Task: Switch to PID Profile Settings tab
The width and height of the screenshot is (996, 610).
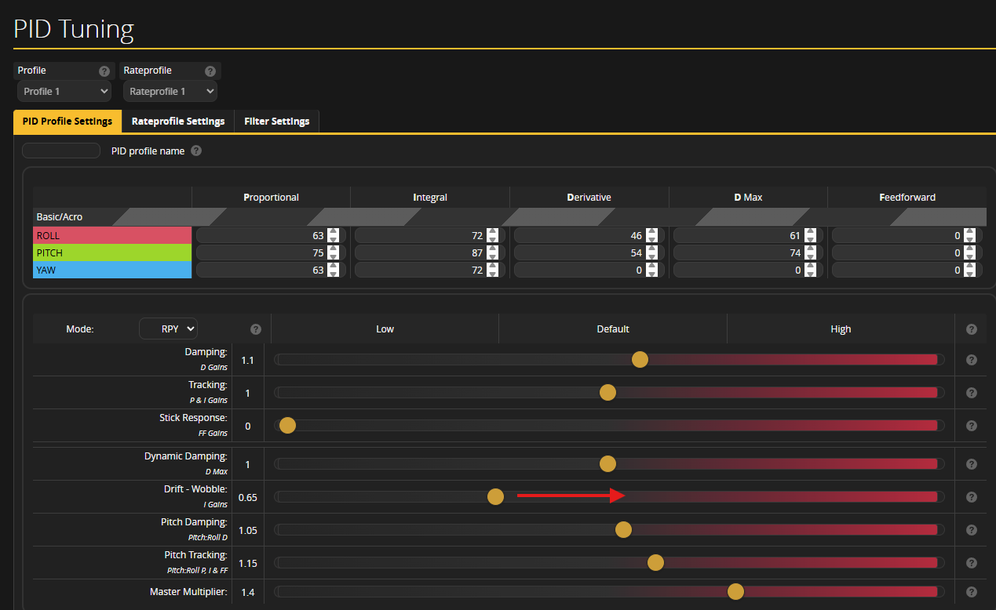Action: coord(67,122)
